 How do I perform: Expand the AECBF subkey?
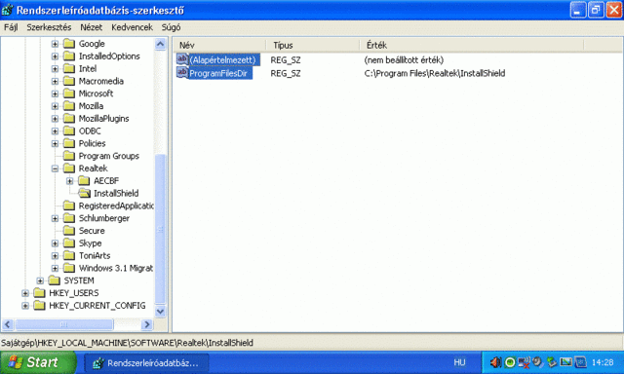coord(70,181)
